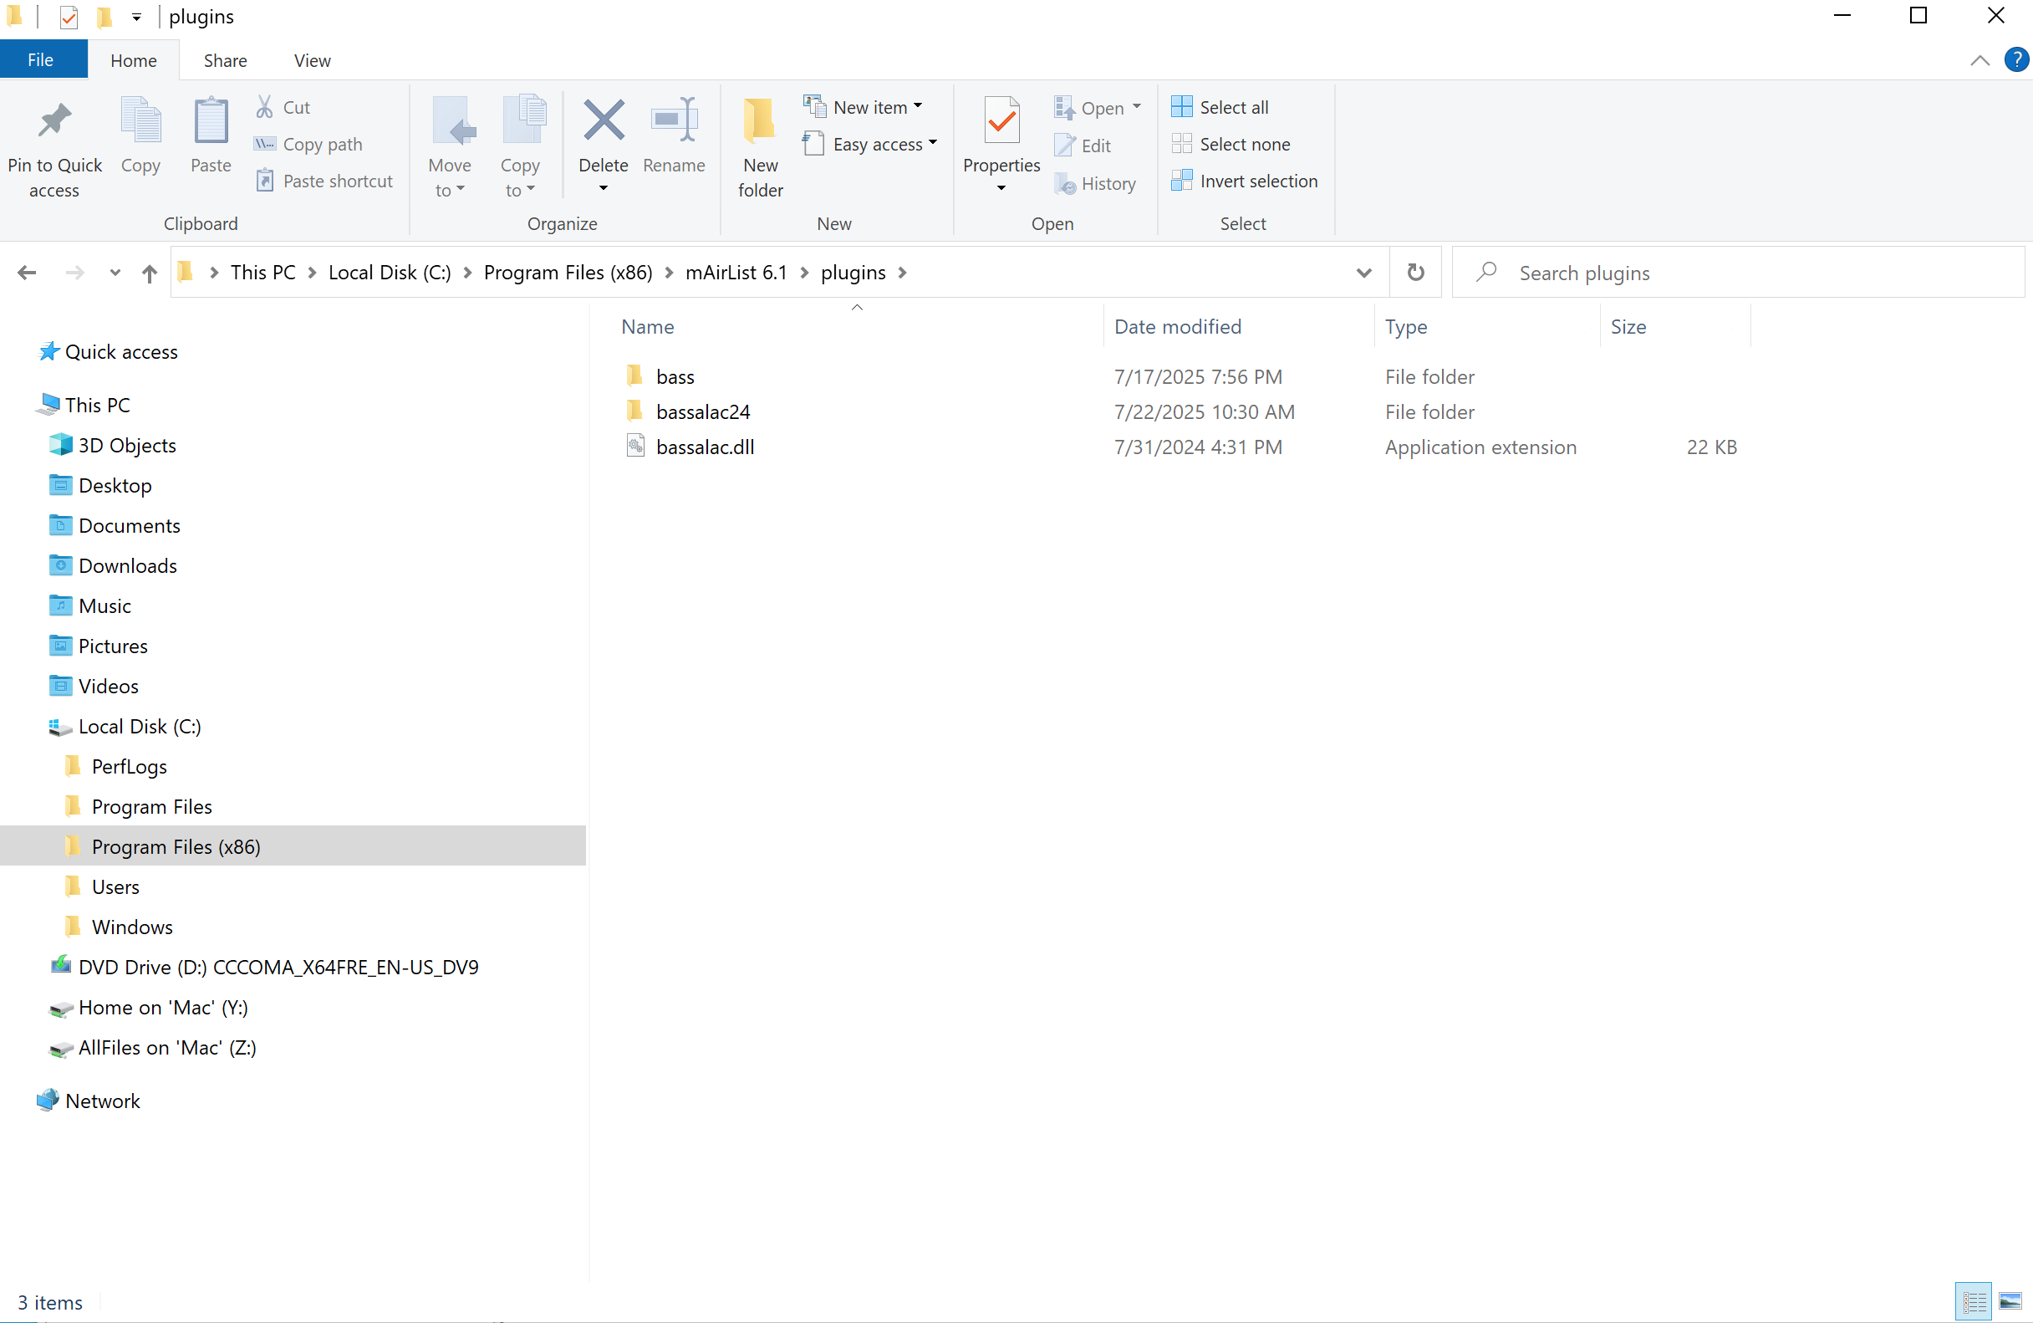This screenshot has height=1323, width=2033.
Task: Click the Edit ribbon command
Action: click(x=1083, y=146)
